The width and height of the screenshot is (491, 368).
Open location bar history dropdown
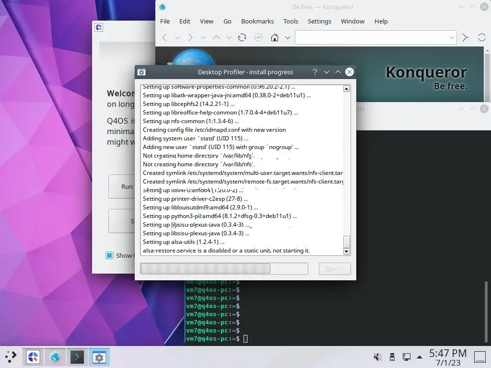click(x=451, y=38)
